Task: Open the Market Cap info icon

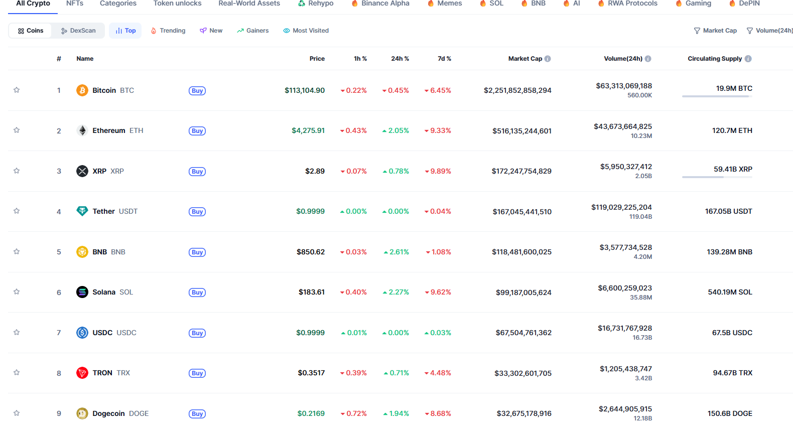Action: coord(548,59)
